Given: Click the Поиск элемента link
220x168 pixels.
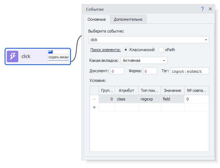Looking at the screenshot, I should point(105,50).
